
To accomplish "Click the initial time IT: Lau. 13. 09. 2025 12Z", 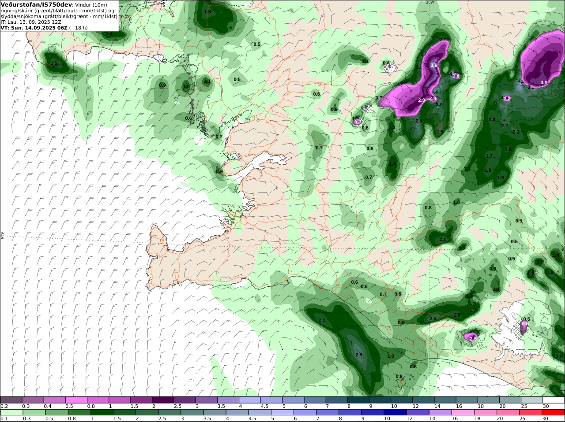I will (31, 22).
